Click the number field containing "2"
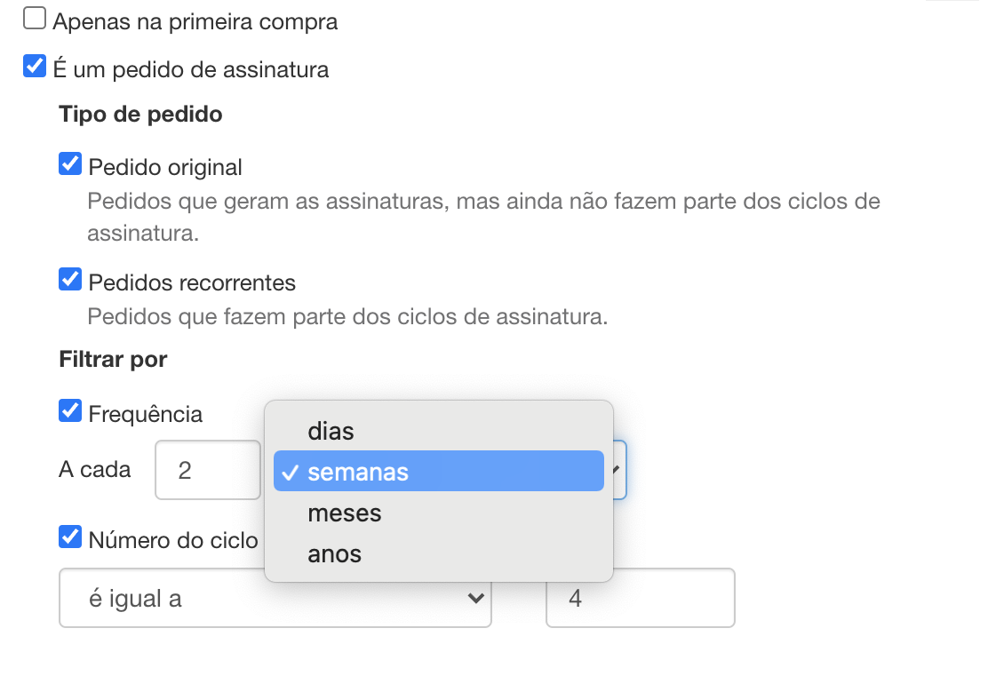The image size is (1004, 676). click(x=207, y=470)
